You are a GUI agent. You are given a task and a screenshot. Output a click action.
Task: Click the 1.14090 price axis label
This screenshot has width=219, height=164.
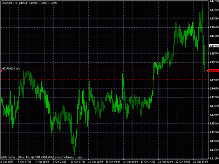click(x=214, y=88)
